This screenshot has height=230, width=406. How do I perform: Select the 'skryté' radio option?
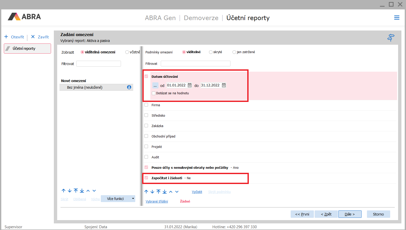[x=211, y=52]
